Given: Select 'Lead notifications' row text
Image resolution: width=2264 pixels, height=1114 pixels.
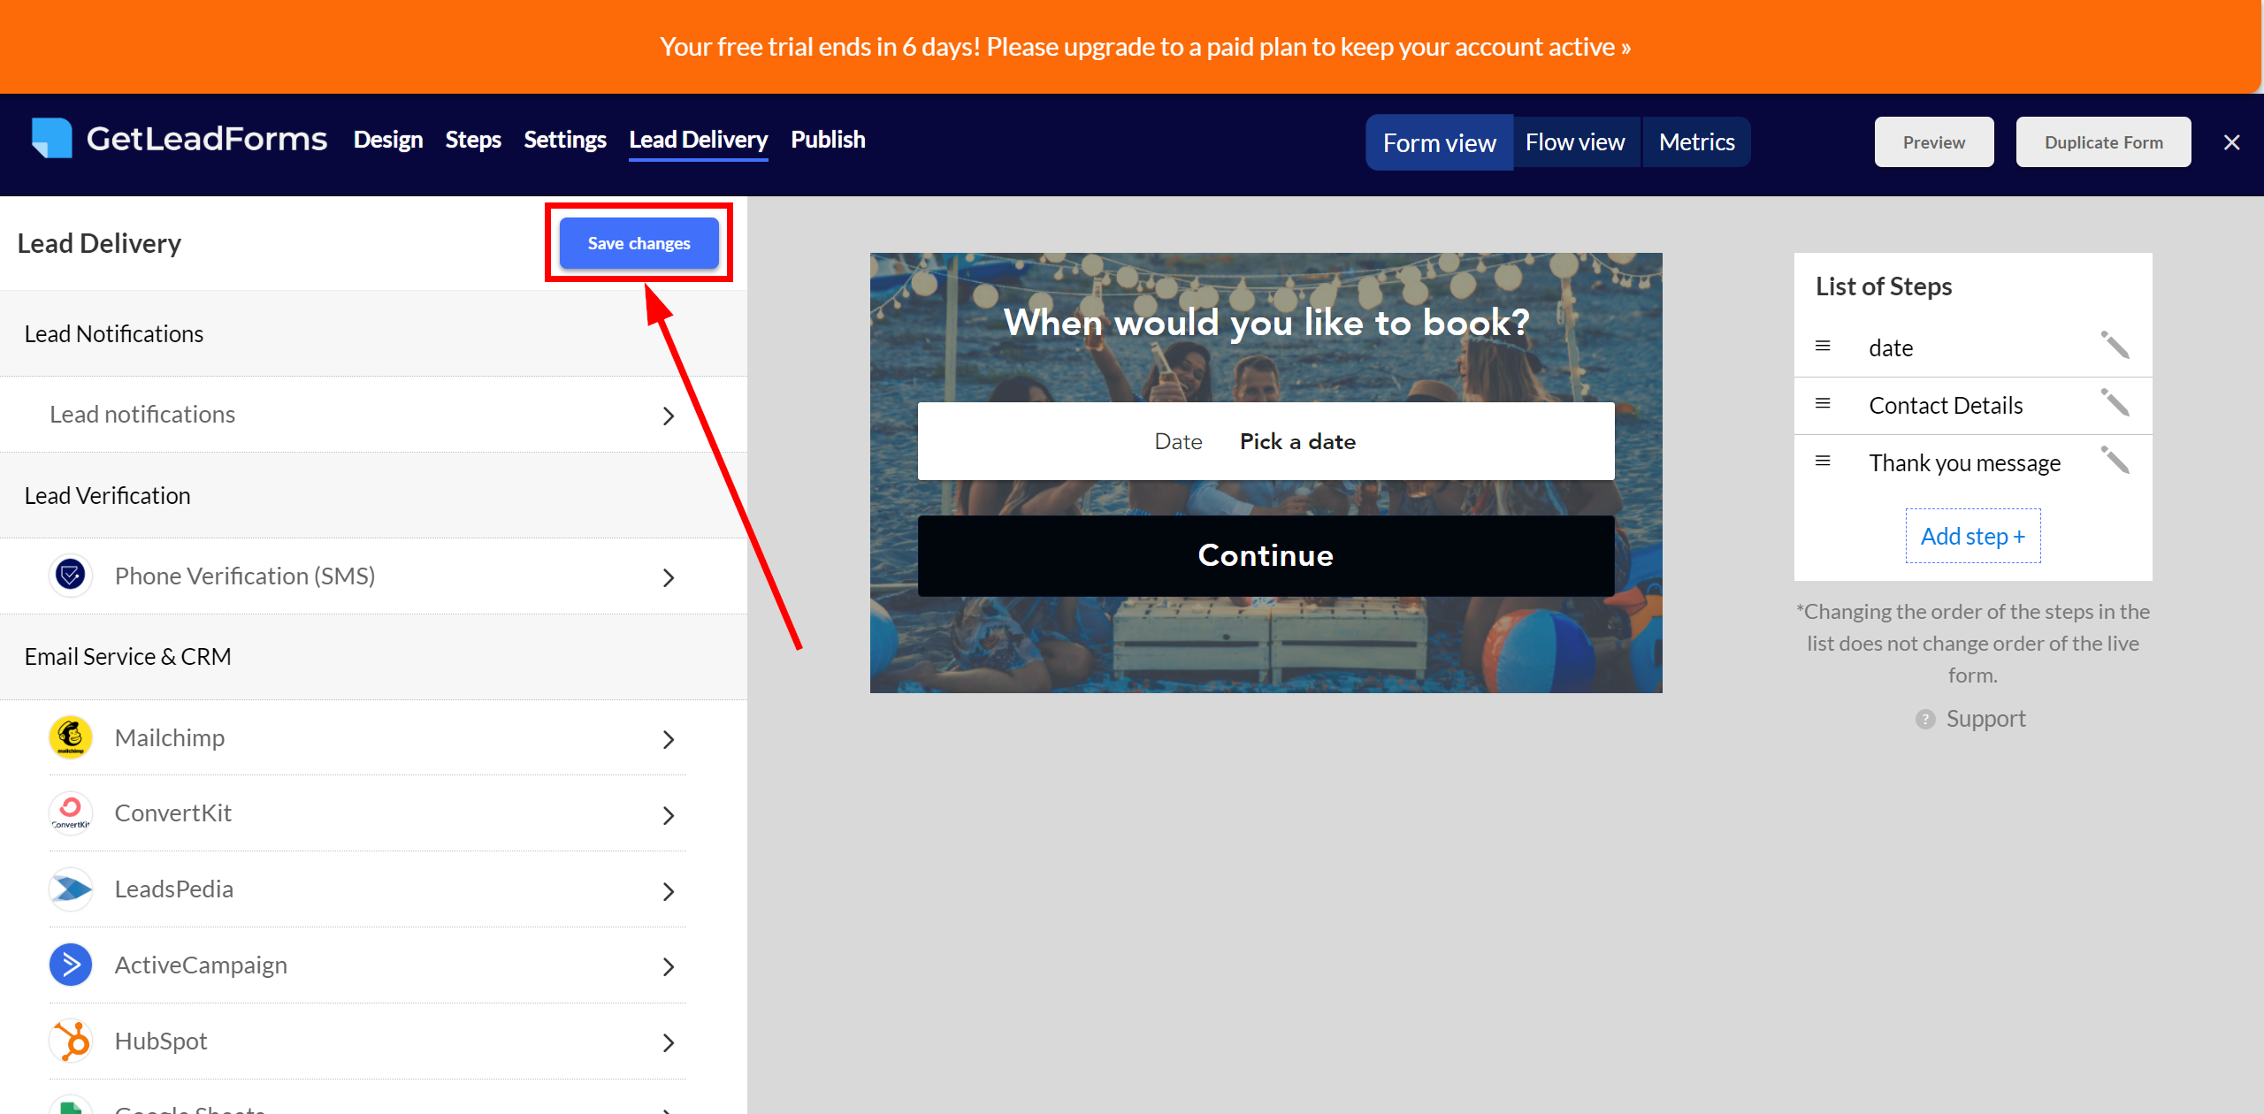Looking at the screenshot, I should tap(142, 415).
